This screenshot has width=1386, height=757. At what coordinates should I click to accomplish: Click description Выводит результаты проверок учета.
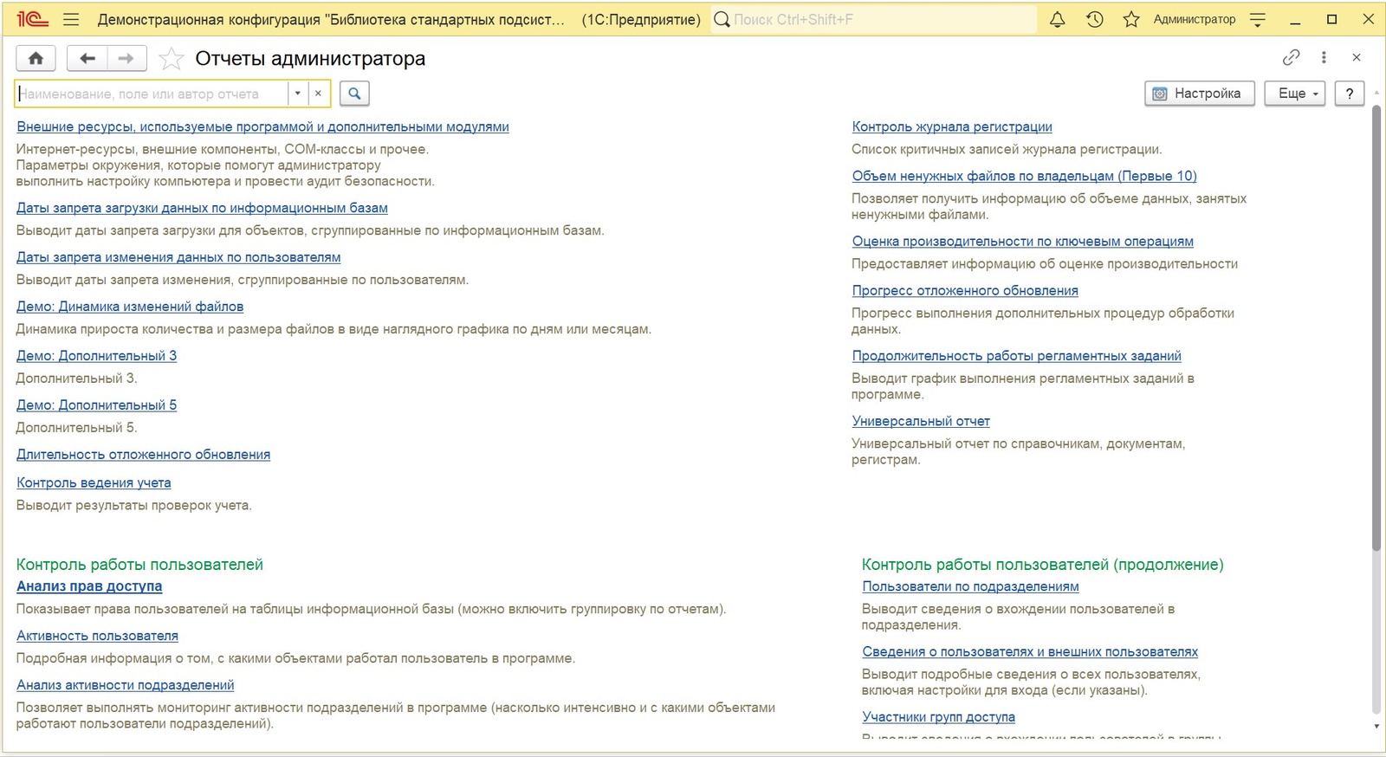tap(134, 506)
